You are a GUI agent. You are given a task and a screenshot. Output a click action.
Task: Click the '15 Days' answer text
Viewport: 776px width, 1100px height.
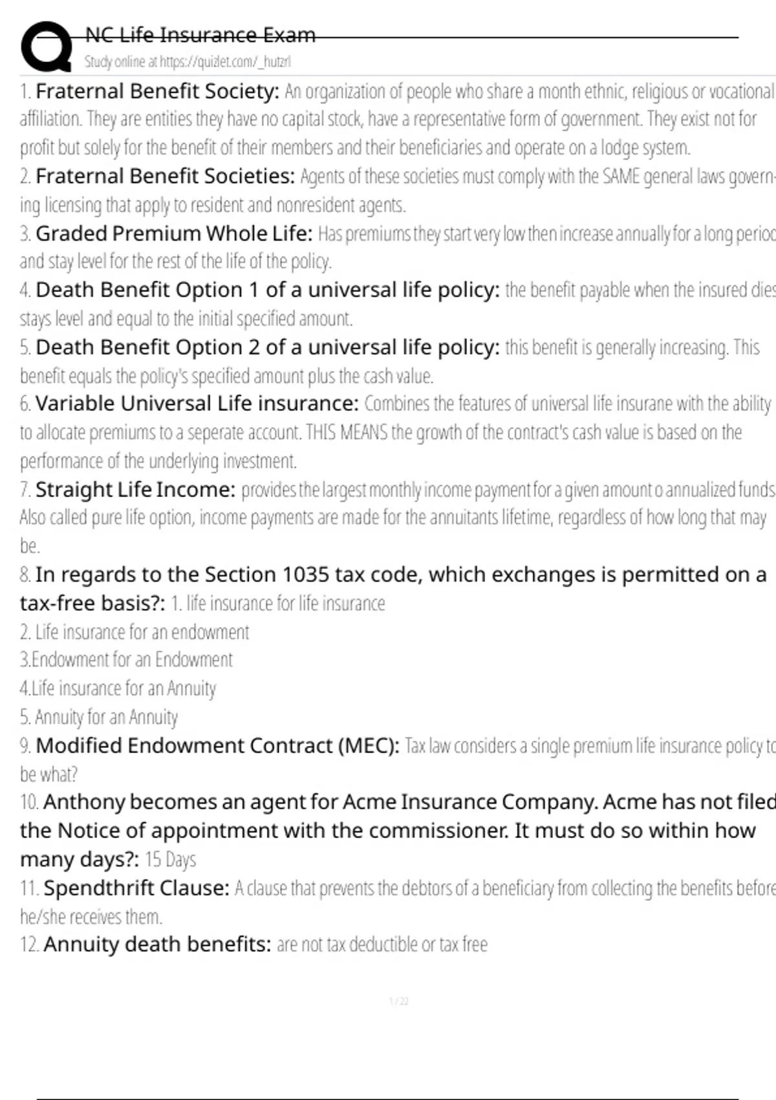tap(170, 859)
